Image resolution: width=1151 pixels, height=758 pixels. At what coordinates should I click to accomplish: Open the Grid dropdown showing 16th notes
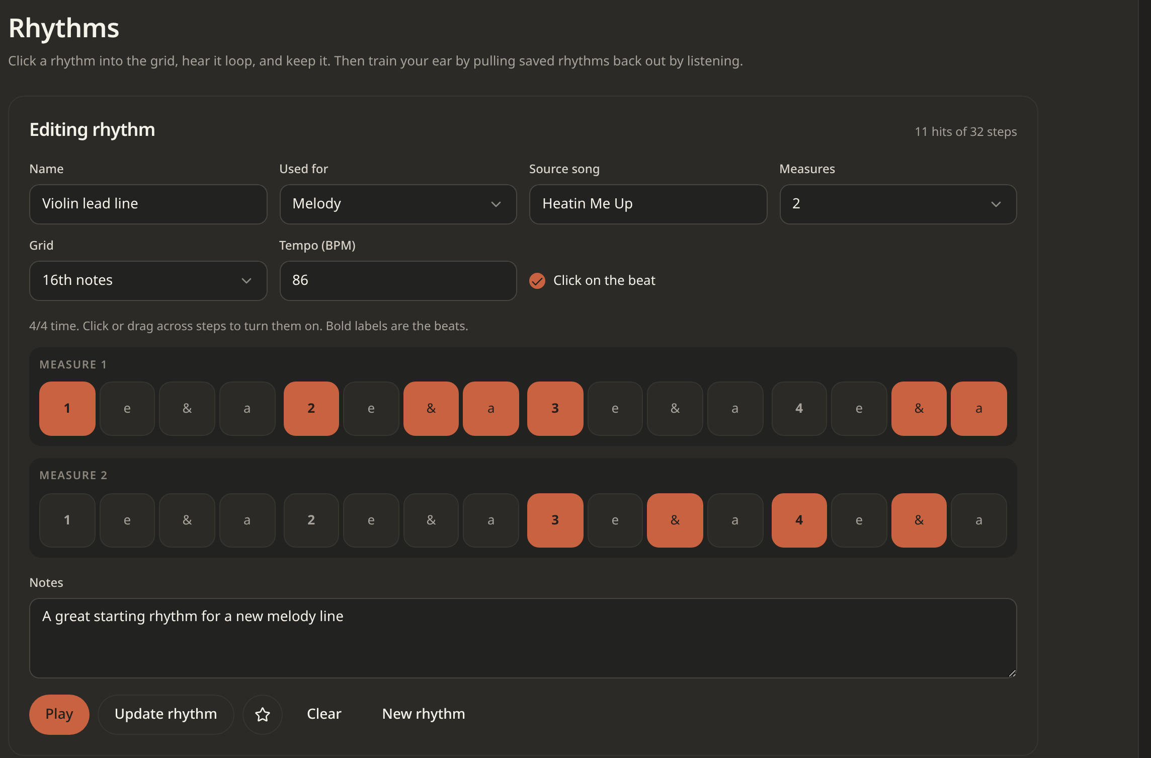click(148, 281)
